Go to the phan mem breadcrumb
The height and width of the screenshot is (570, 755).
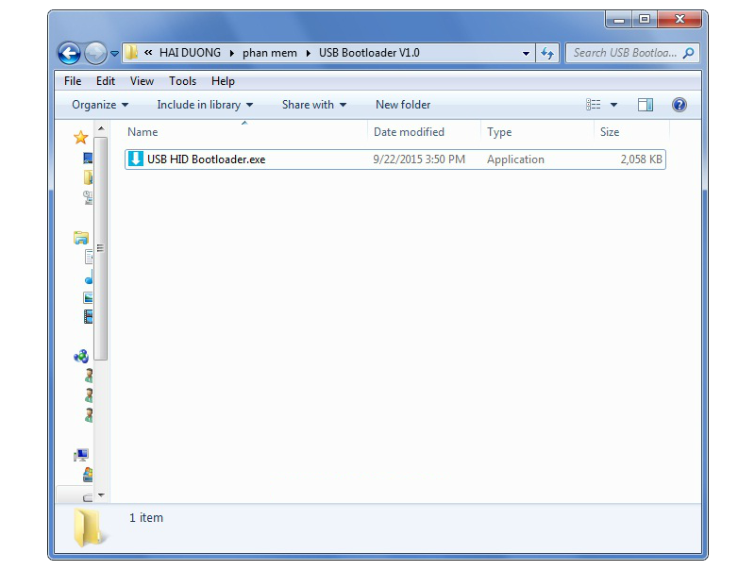click(270, 53)
